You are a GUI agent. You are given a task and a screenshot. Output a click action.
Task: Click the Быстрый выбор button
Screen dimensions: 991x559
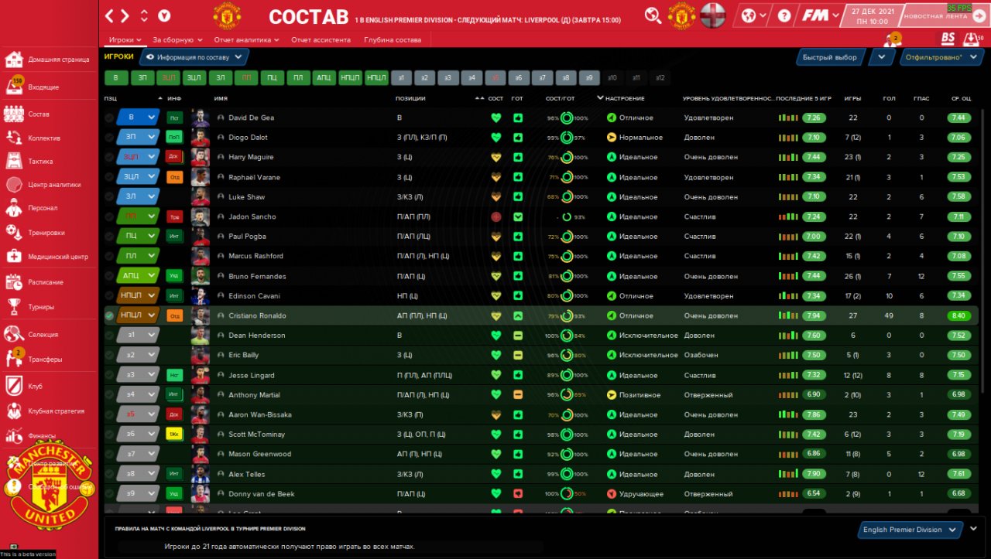pyautogui.click(x=830, y=56)
